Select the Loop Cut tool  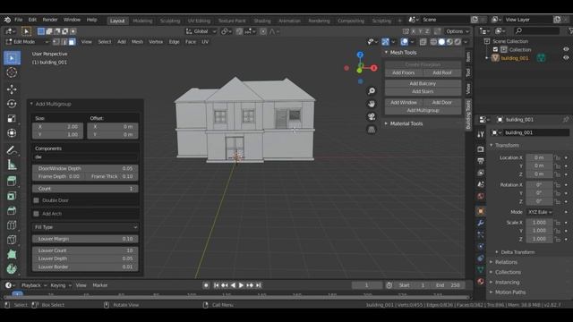12,240
